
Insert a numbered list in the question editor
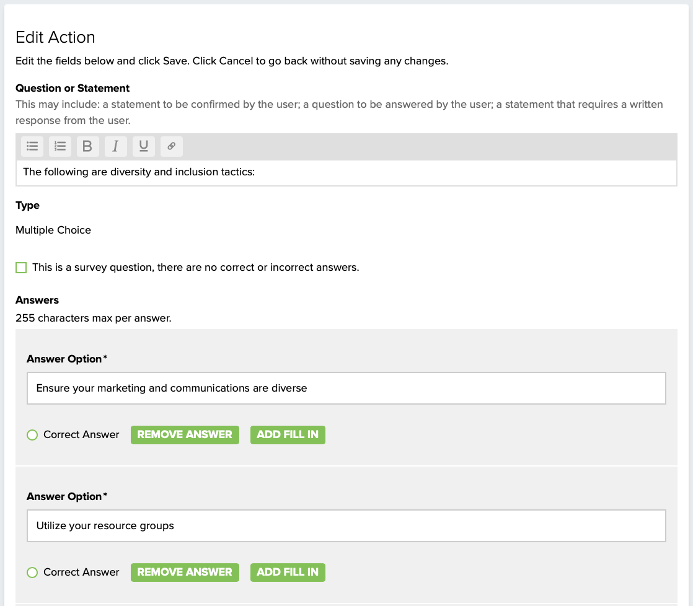[60, 146]
